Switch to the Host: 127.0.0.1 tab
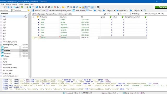The height and width of the screenshot is (94, 167). [39, 10]
